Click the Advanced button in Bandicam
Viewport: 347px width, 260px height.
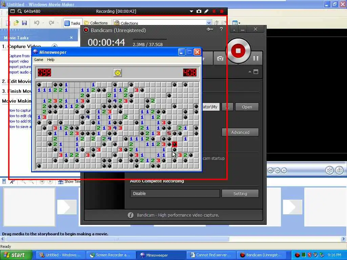[240, 132]
